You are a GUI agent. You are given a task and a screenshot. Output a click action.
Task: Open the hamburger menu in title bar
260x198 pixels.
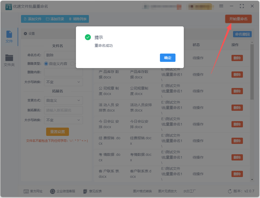point(221,6)
